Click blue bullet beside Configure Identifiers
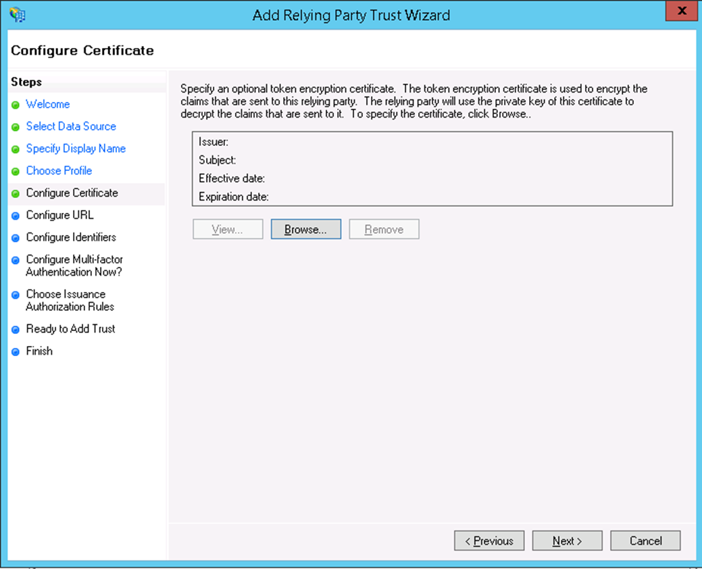 16,239
